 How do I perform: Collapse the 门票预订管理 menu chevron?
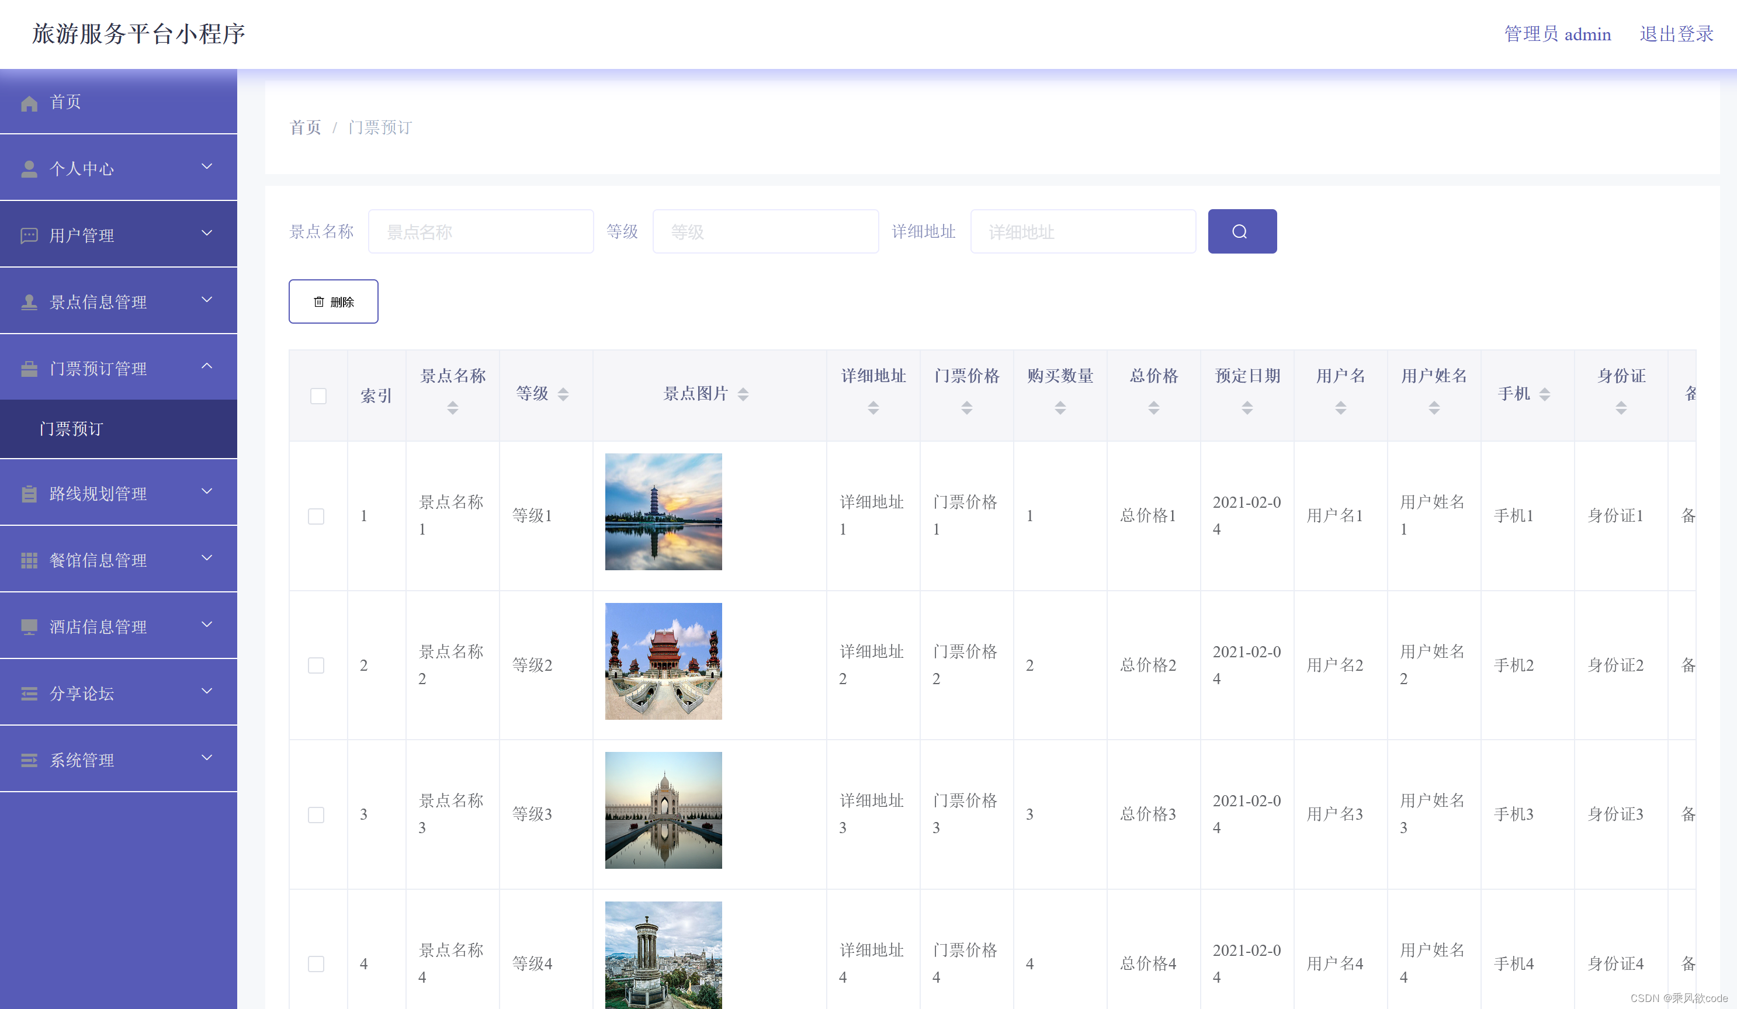206,366
